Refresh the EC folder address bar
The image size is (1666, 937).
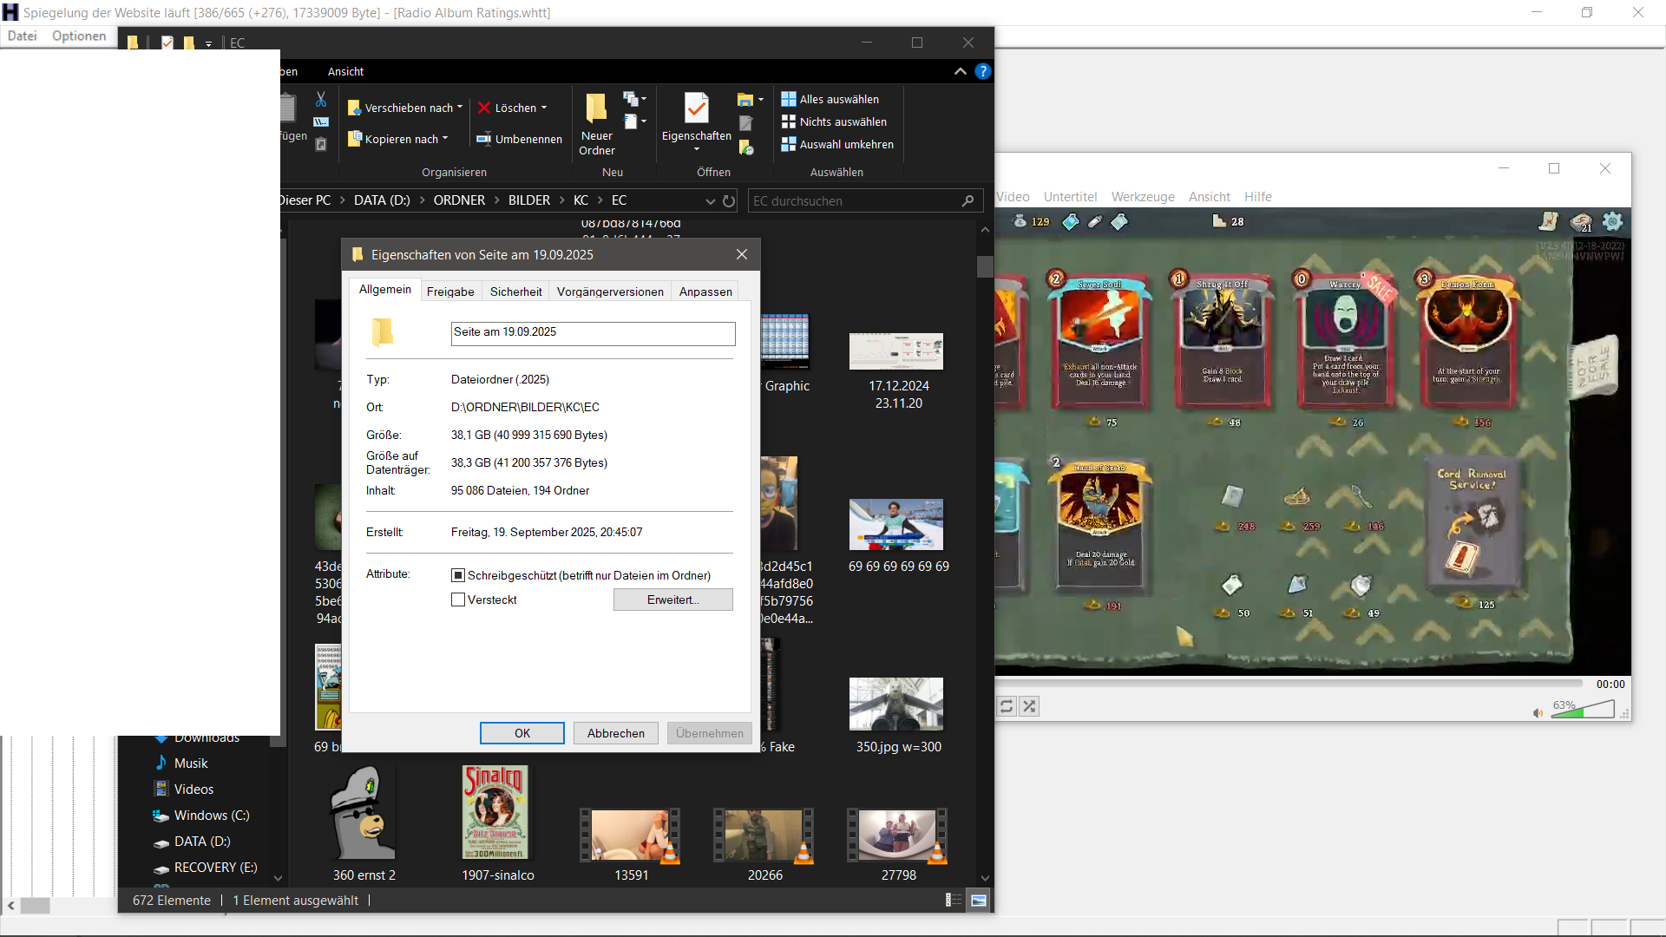click(729, 201)
